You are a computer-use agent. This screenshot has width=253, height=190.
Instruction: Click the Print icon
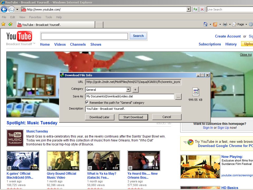click(225, 24)
